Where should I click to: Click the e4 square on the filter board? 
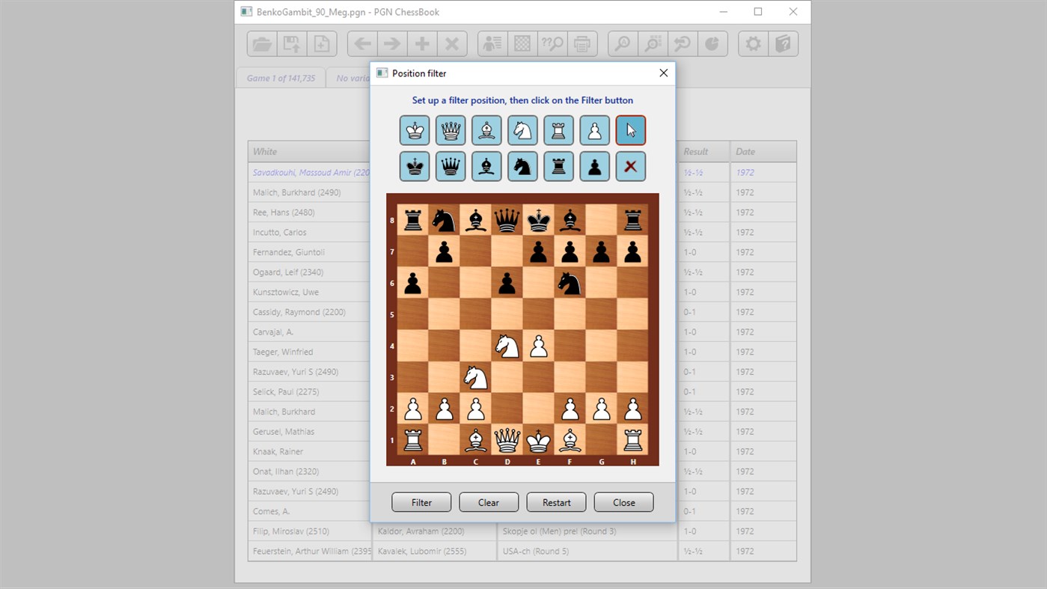coord(538,345)
